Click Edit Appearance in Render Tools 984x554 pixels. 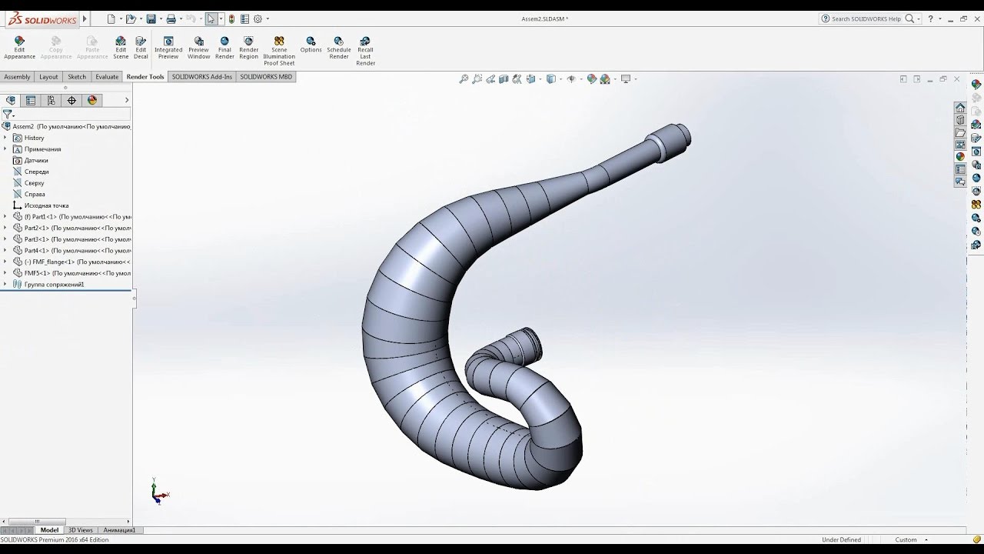point(19,47)
